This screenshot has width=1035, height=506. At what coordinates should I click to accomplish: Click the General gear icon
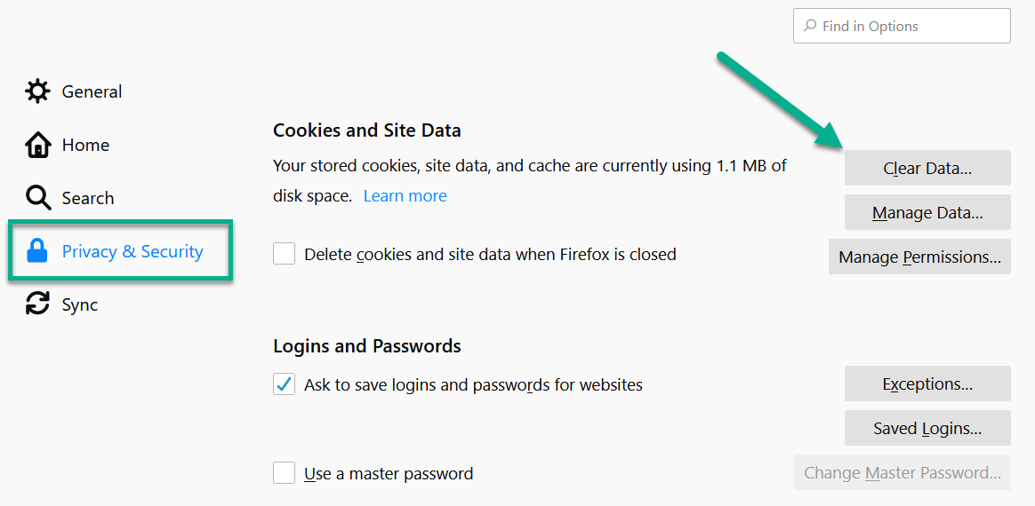[37, 91]
